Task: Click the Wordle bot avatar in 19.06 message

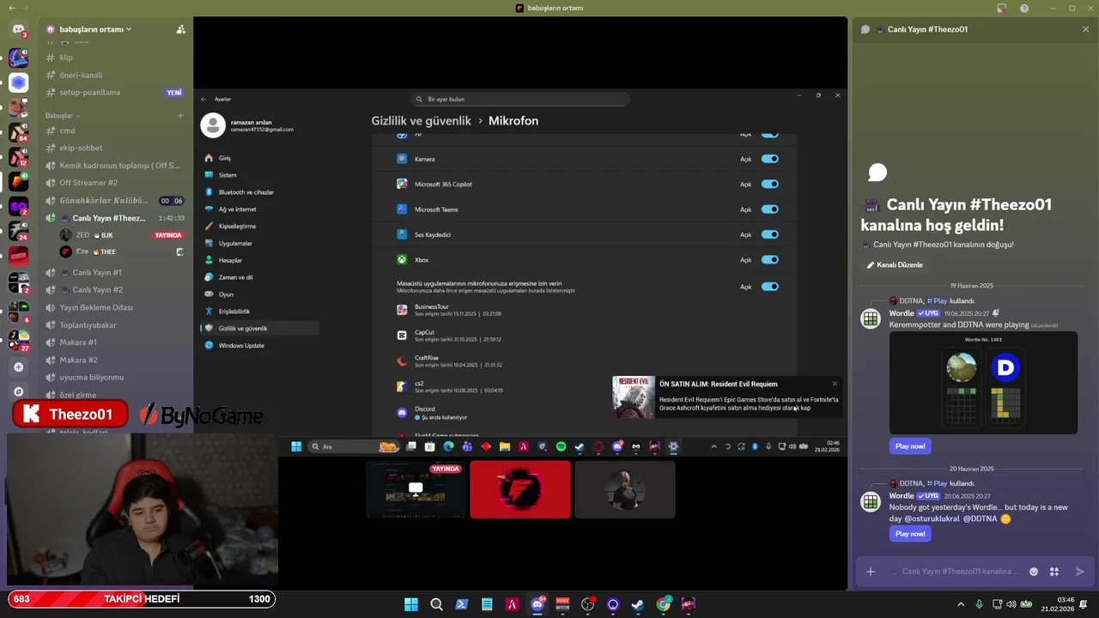Action: [x=871, y=318]
